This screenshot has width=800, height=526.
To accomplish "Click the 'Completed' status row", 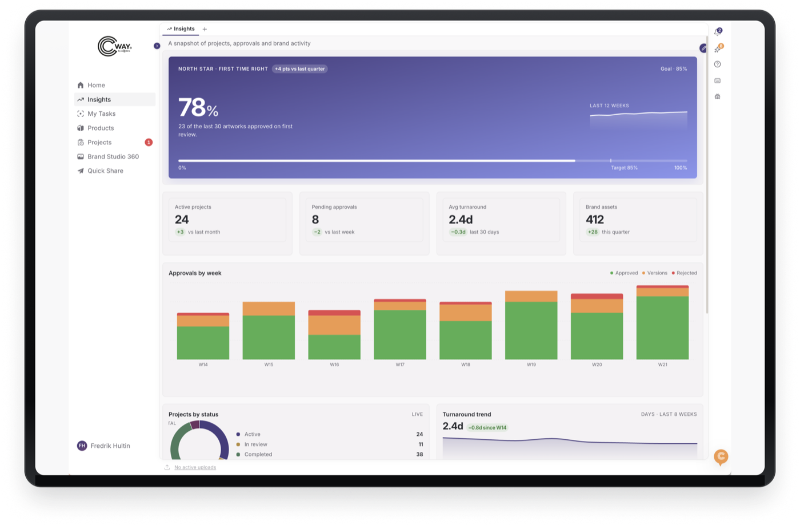I will tap(330, 455).
